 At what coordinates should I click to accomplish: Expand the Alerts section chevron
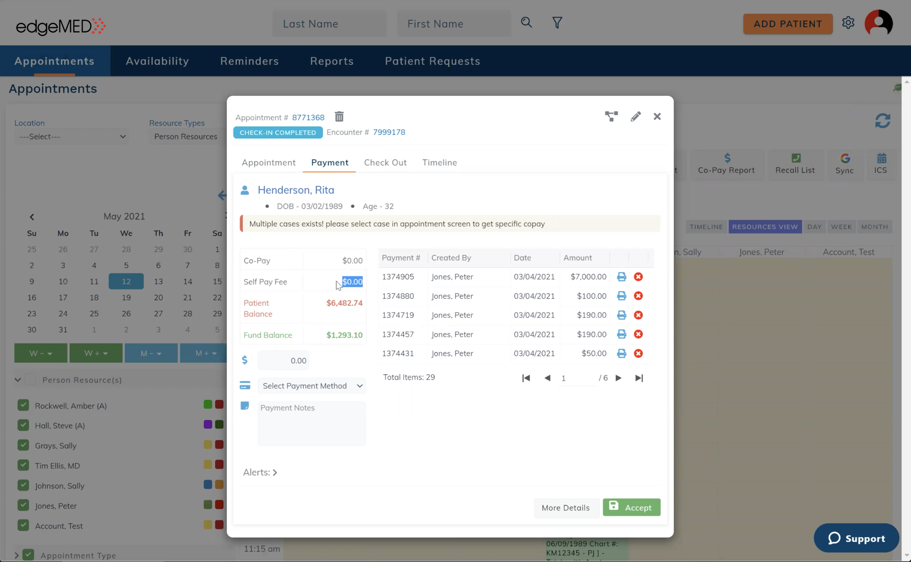pyautogui.click(x=275, y=472)
